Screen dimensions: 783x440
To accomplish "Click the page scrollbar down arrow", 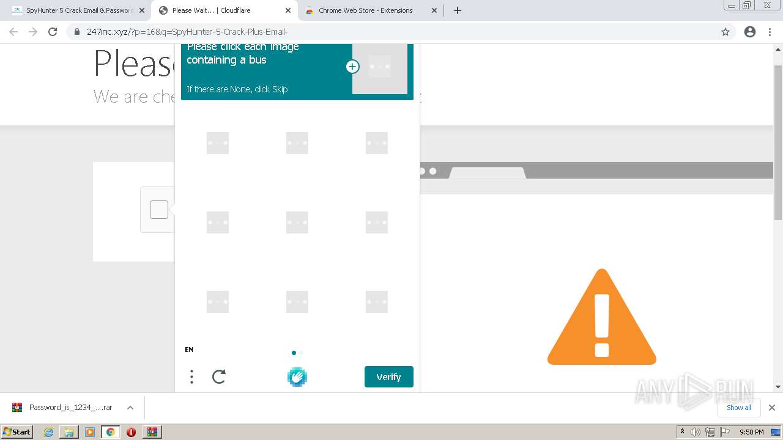I will (778, 386).
